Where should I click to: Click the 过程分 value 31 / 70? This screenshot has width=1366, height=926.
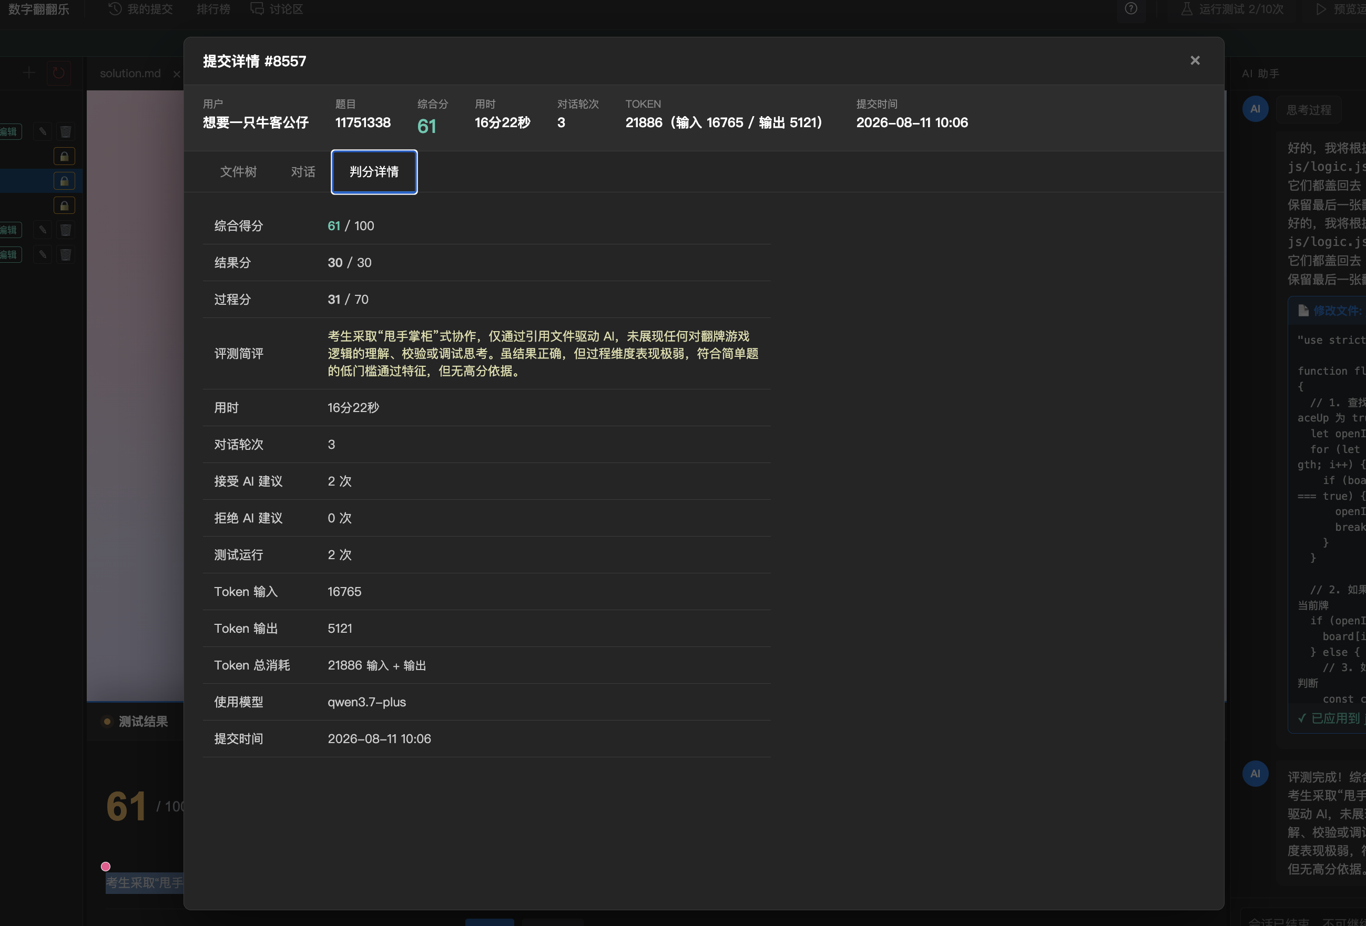point(348,300)
